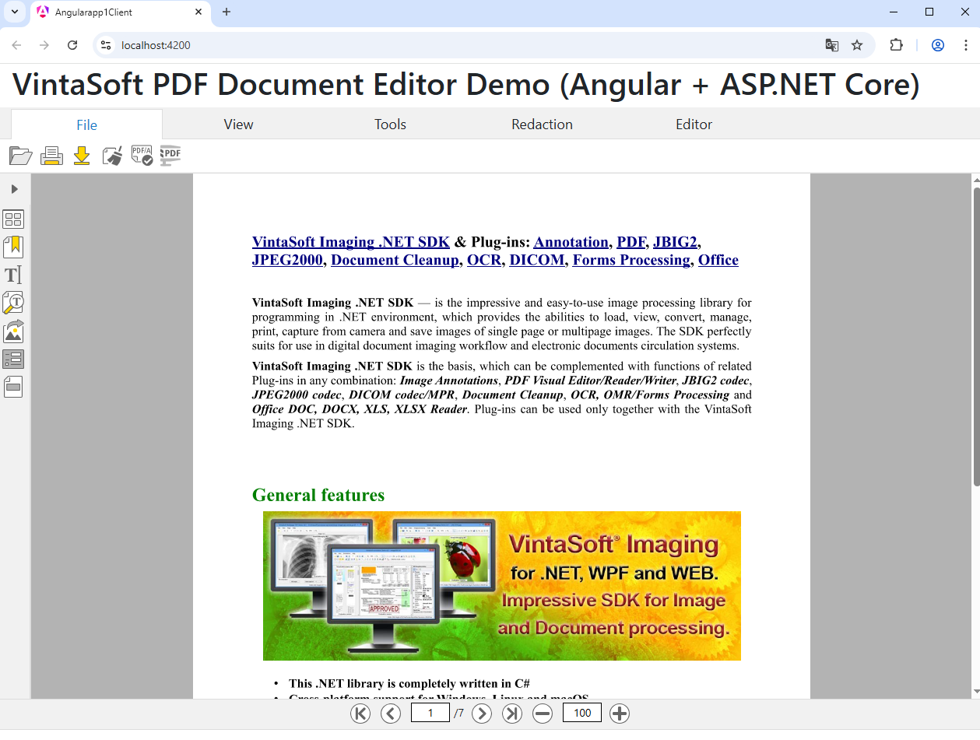Click the document cleanup broom icon
This screenshot has height=740, width=980.
coord(112,156)
